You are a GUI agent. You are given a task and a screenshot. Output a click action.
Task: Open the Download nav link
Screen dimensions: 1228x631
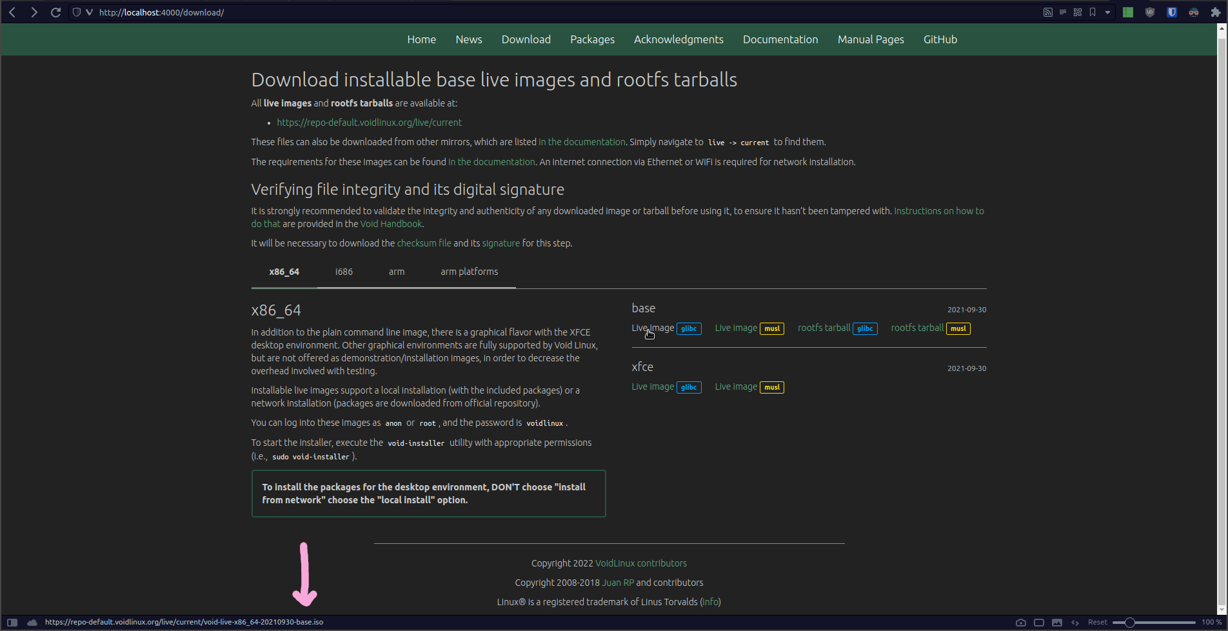526,39
